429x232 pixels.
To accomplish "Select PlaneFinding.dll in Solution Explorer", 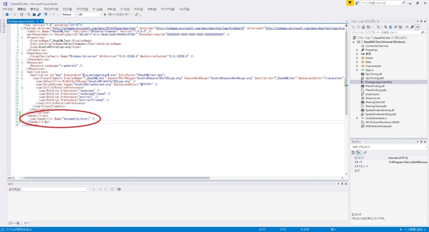I will point(375,86).
